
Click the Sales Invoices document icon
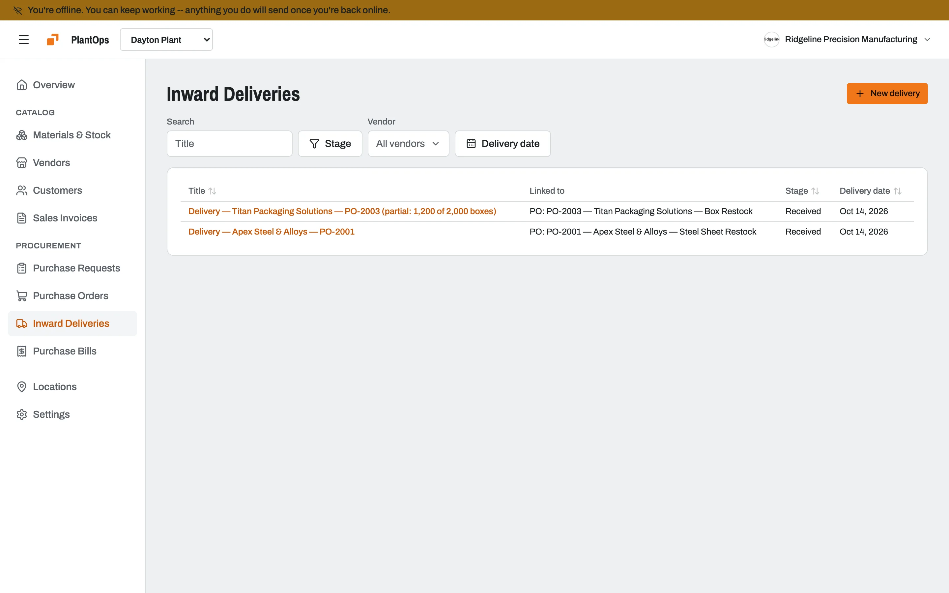point(21,218)
